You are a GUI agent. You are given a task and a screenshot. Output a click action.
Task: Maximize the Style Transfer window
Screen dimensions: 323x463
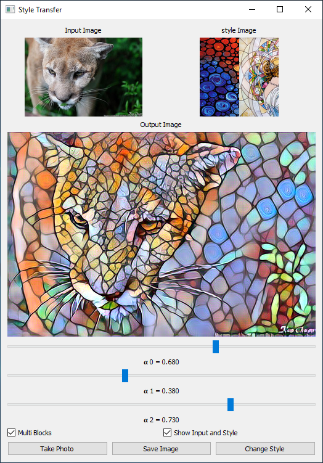[280, 9]
